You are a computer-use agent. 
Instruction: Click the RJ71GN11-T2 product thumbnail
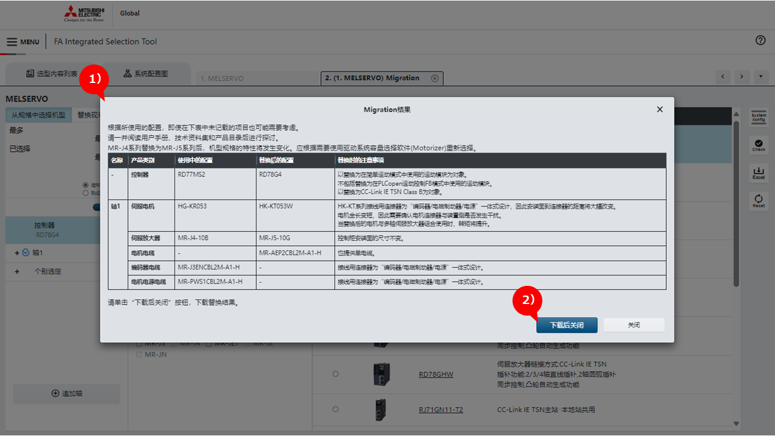coord(381,409)
